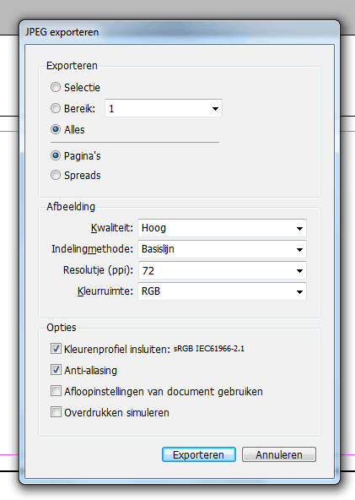Enable Afloopinstellingen van document gebruiken
Viewport: 355px width, 500px height.
click(x=56, y=391)
